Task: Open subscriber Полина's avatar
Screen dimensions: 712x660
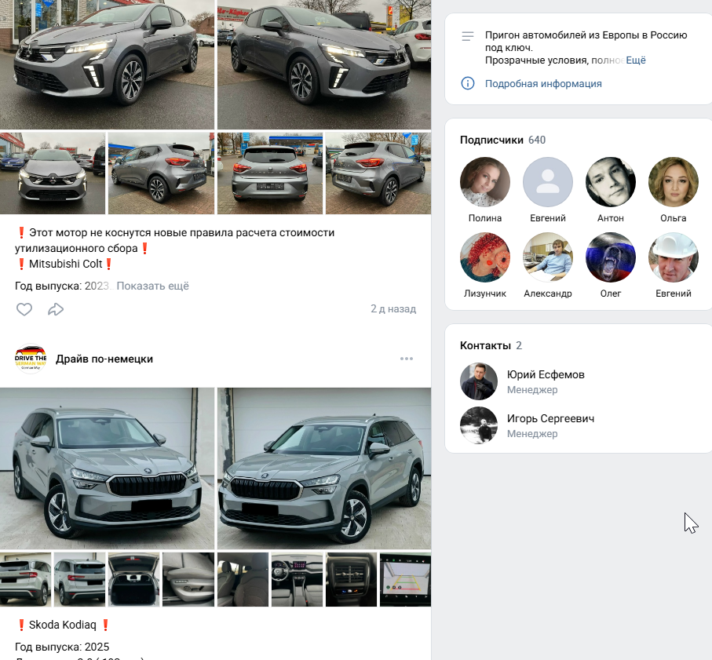Action: tap(485, 182)
